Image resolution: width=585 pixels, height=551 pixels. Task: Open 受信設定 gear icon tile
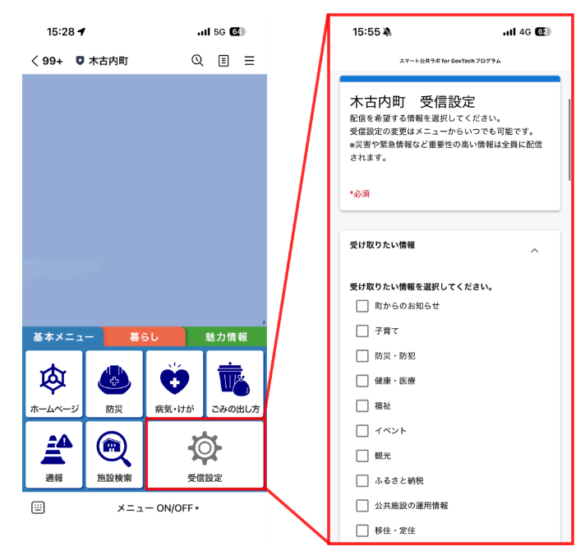click(205, 454)
